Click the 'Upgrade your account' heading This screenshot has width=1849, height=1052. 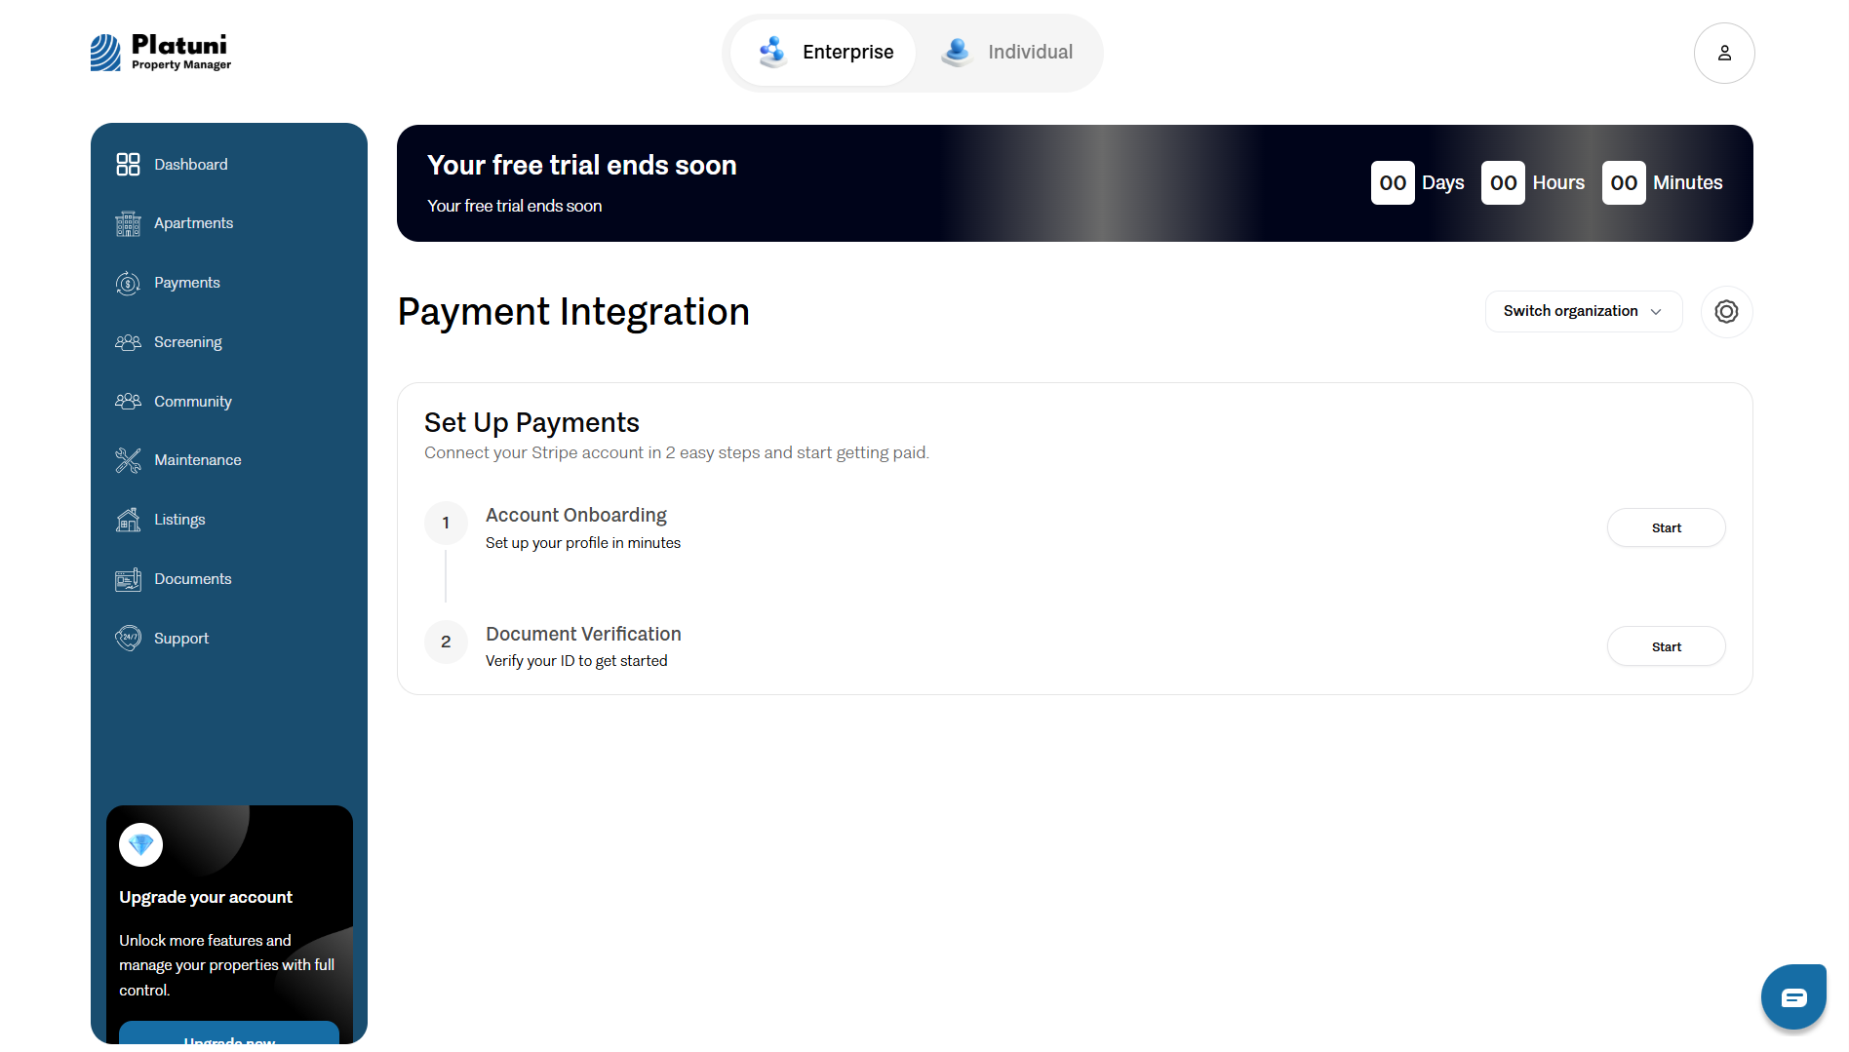pyautogui.click(x=206, y=897)
